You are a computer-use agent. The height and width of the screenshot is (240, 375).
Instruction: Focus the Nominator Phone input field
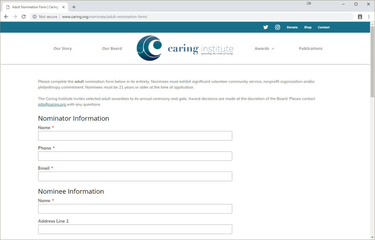(x=135, y=156)
